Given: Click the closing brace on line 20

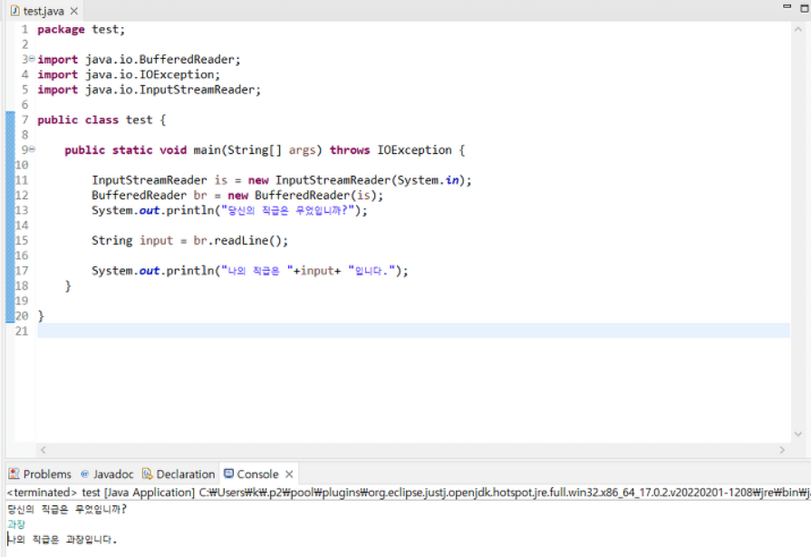Looking at the screenshot, I should 41,315.
